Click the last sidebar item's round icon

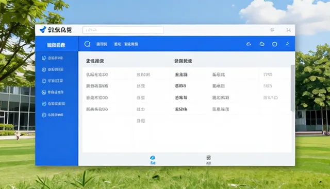(x=44, y=115)
